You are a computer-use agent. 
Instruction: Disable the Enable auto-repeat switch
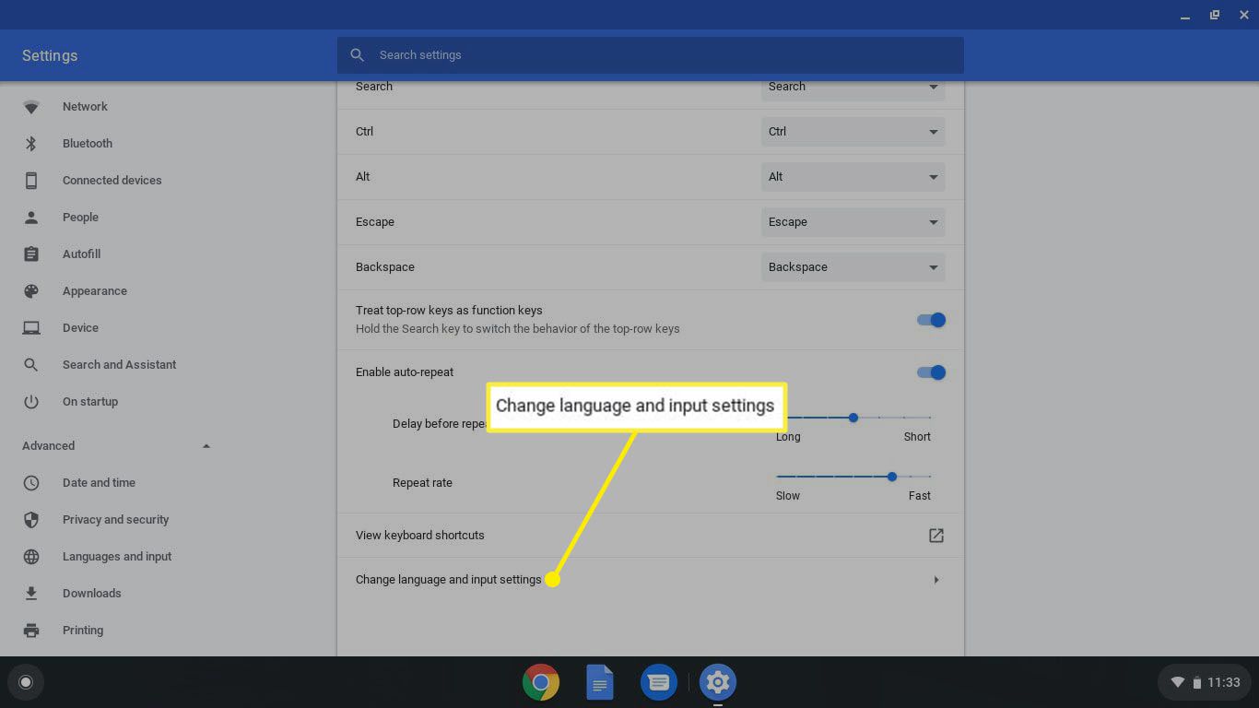[931, 372]
